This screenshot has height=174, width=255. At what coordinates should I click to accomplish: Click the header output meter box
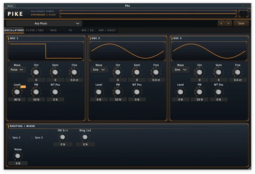point(243,14)
